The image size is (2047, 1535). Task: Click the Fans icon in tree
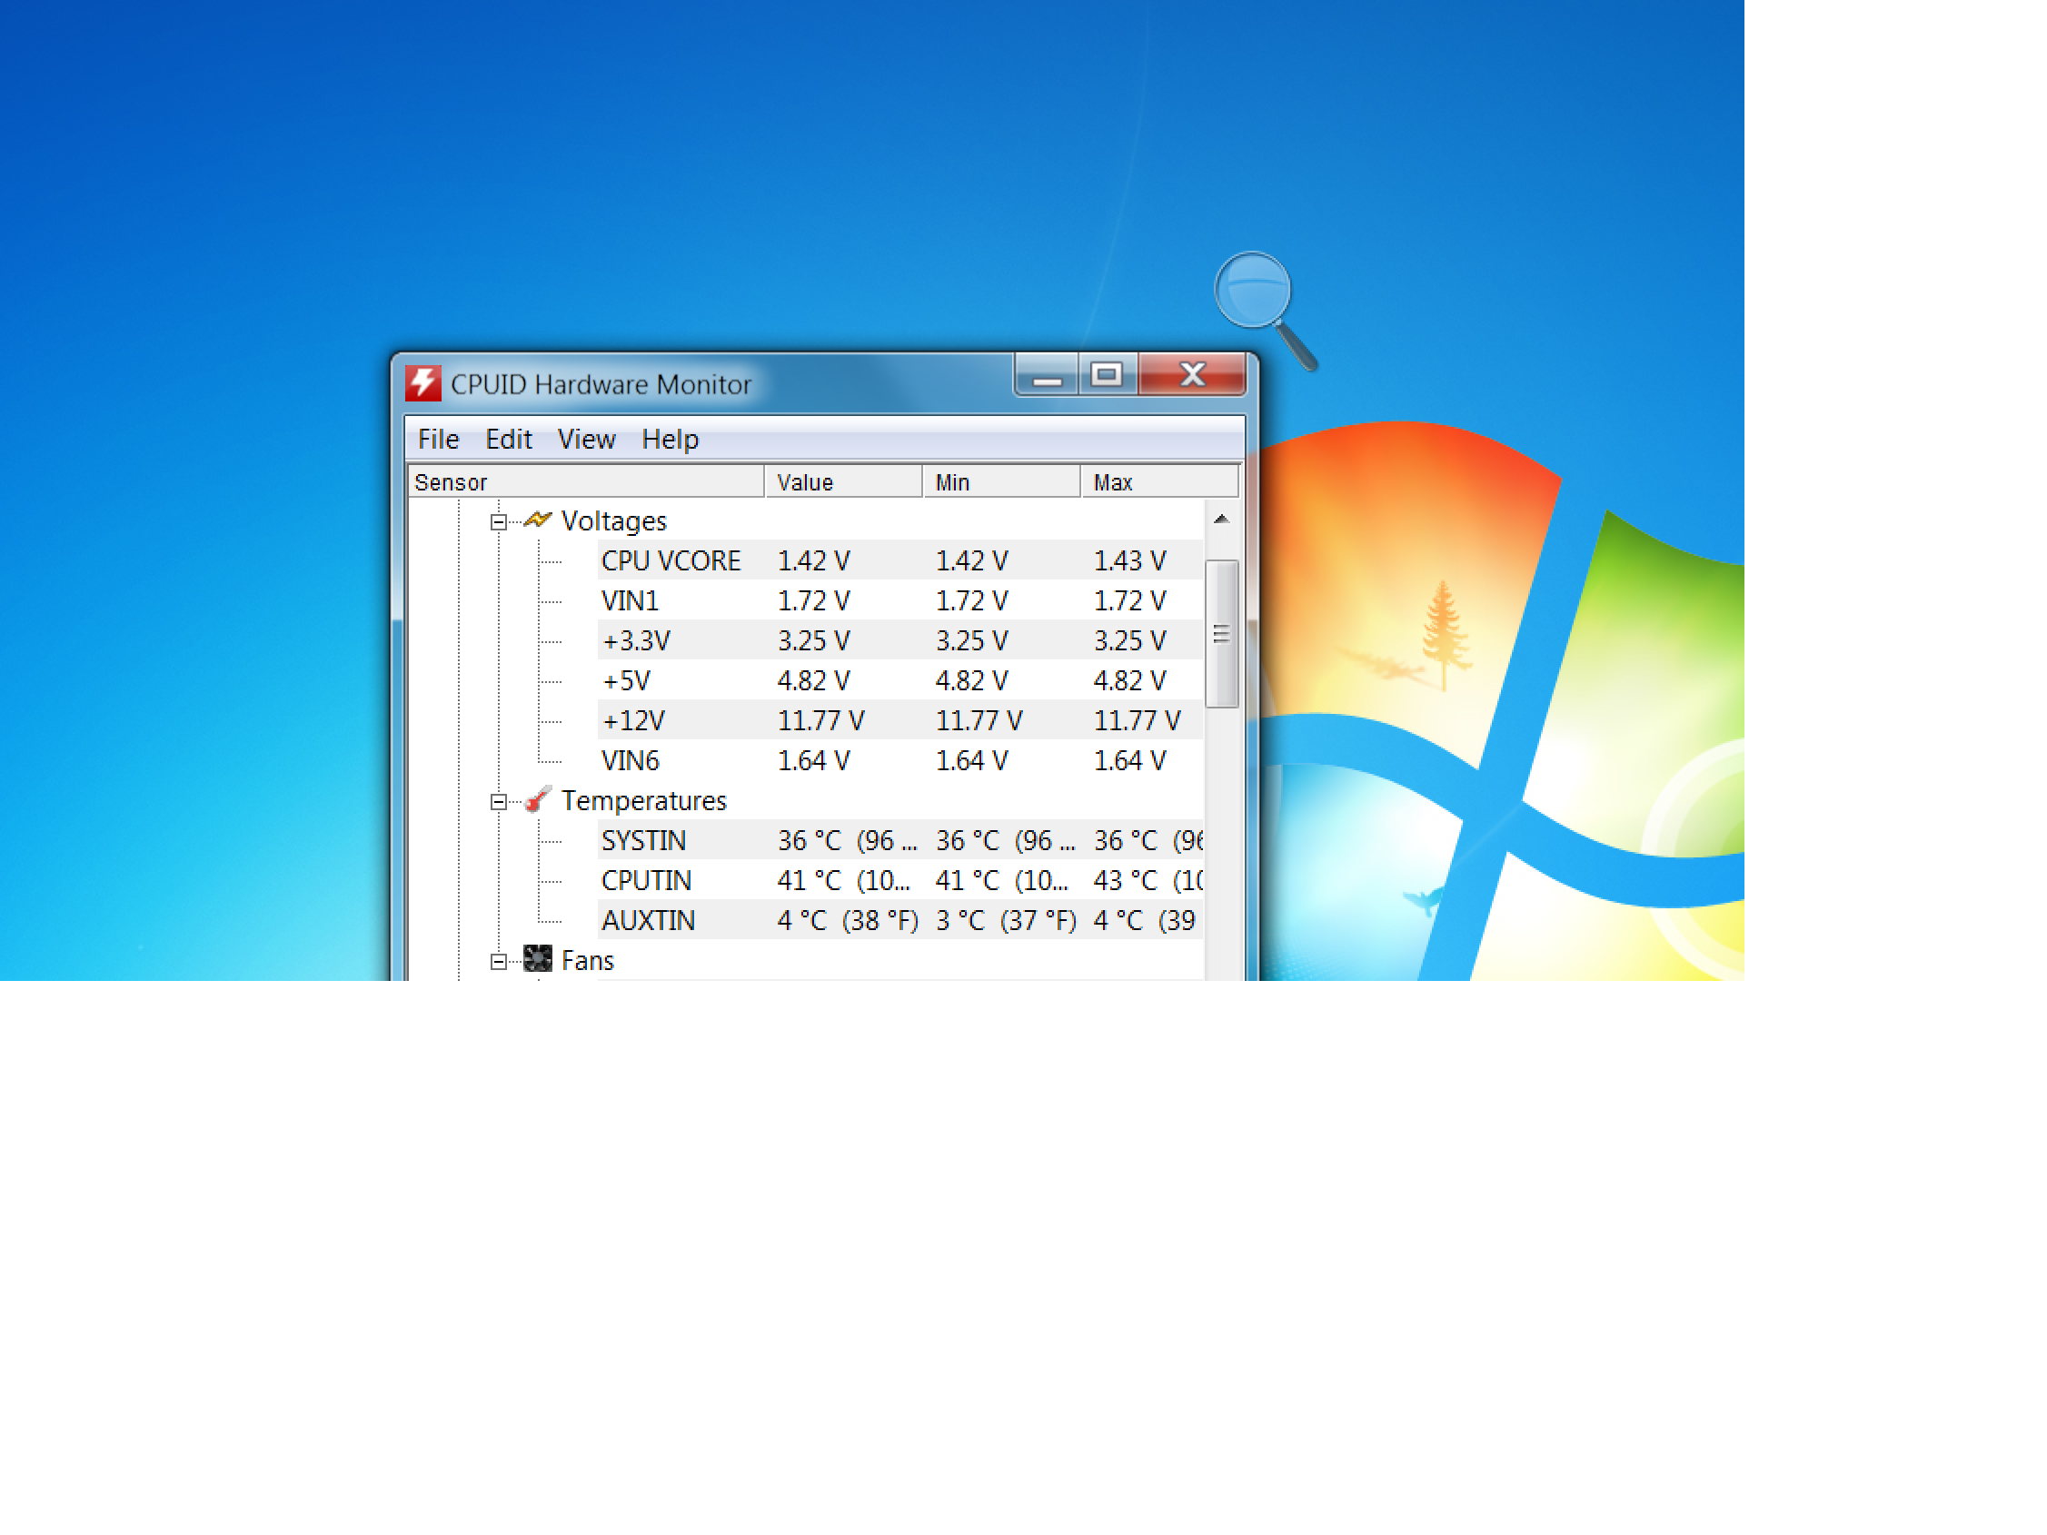click(x=538, y=959)
